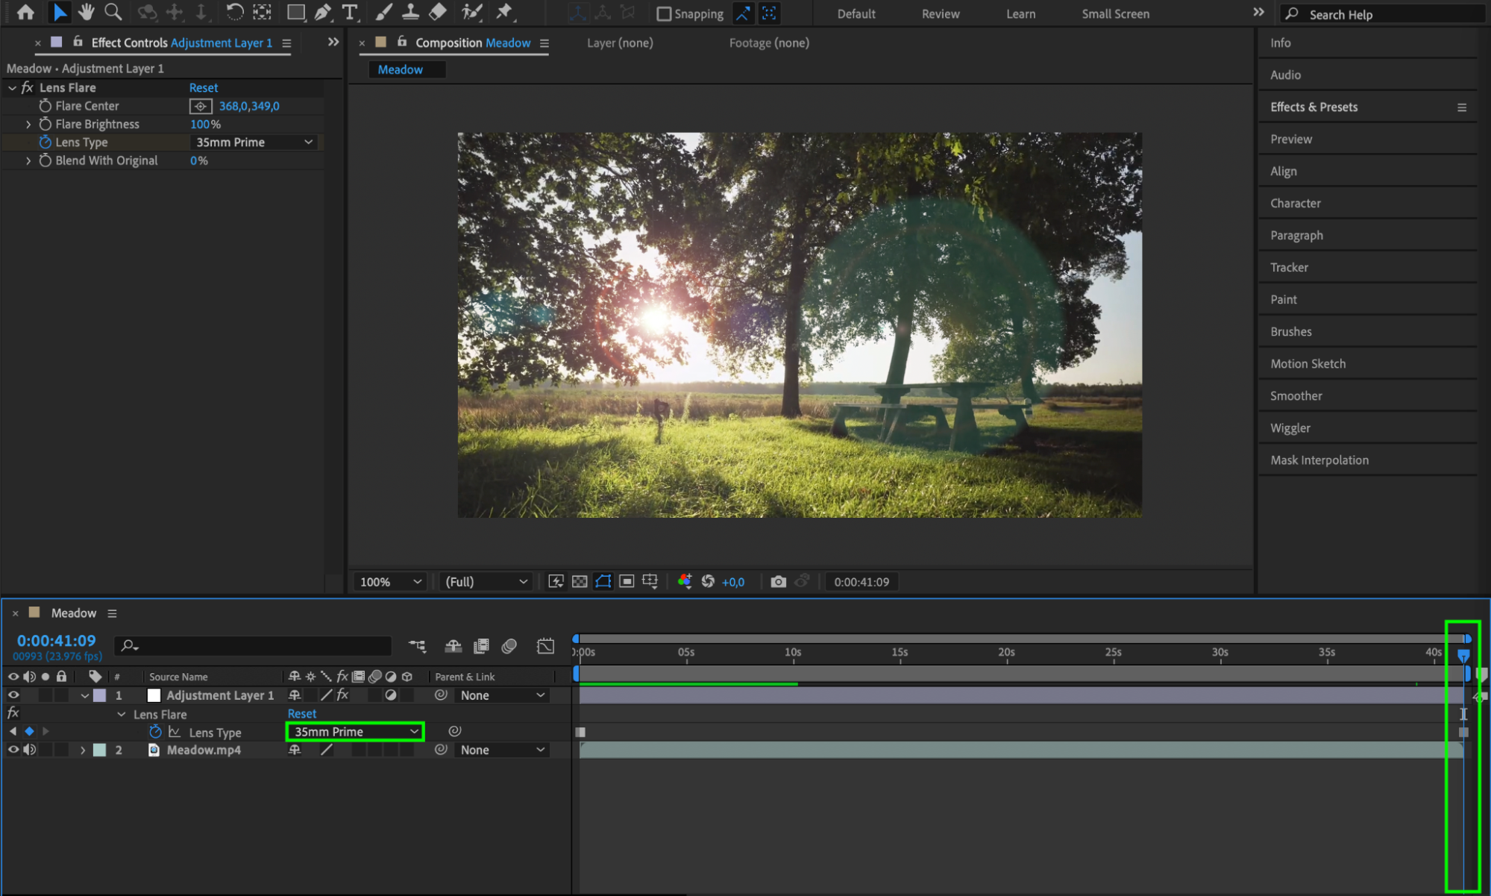Select the Puppet Pin tool
Image resolution: width=1491 pixels, height=896 pixels.
505,12
